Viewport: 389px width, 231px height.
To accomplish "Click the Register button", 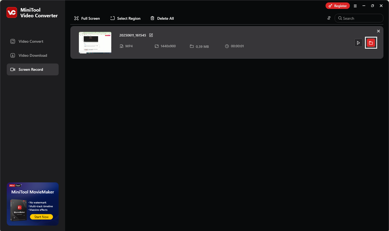I will pos(338,6).
